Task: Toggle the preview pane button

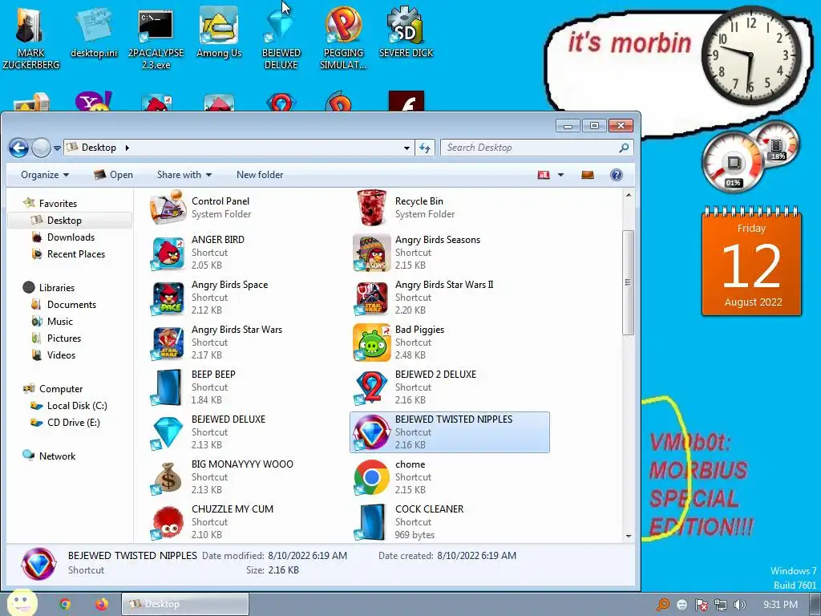Action: [588, 175]
